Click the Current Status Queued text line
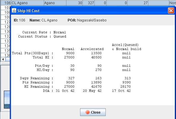 (x=42, y=36)
